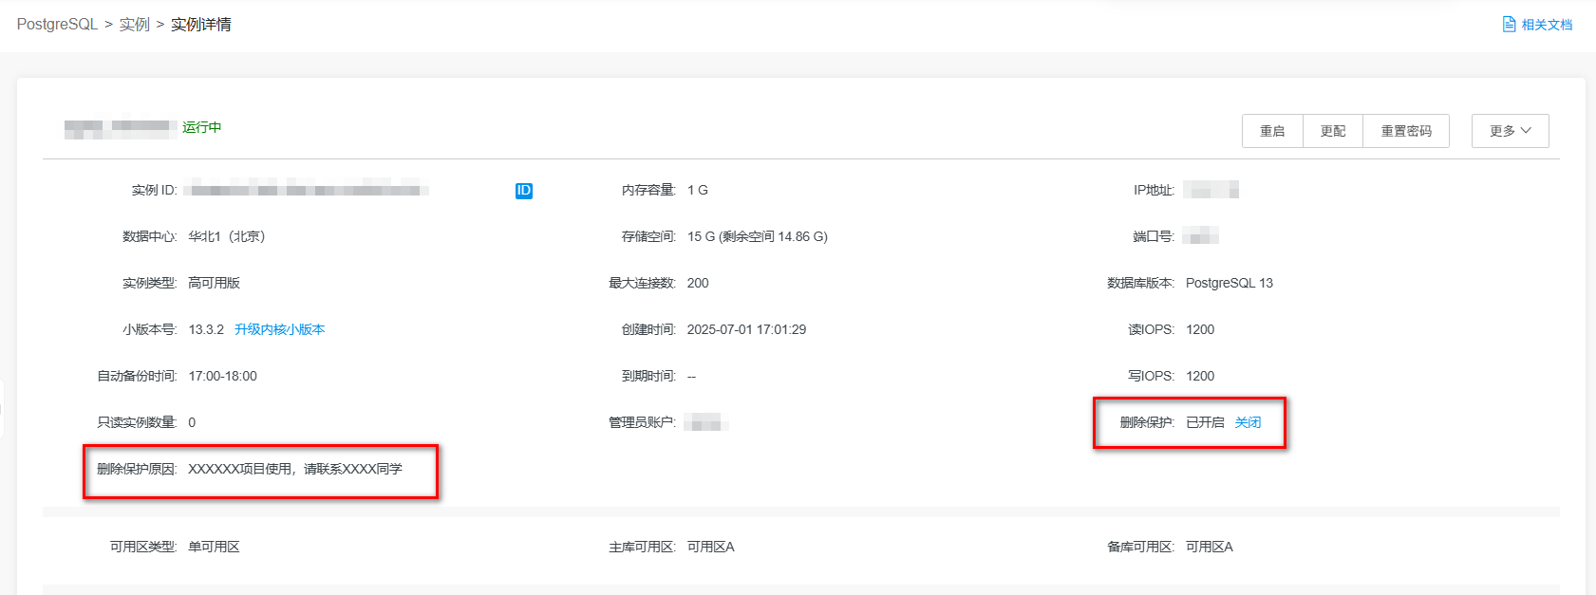Viewport: 1596px width, 595px height.
Task: Expand the 更多 dropdown menu
Action: coord(1510,131)
